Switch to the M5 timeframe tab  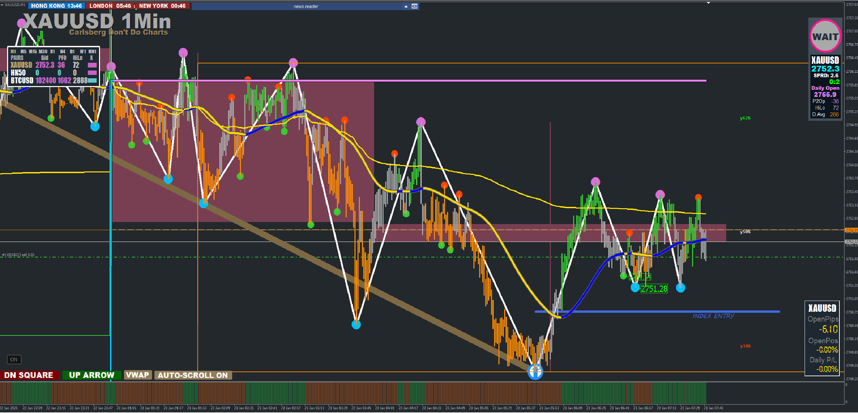pyautogui.click(x=23, y=52)
